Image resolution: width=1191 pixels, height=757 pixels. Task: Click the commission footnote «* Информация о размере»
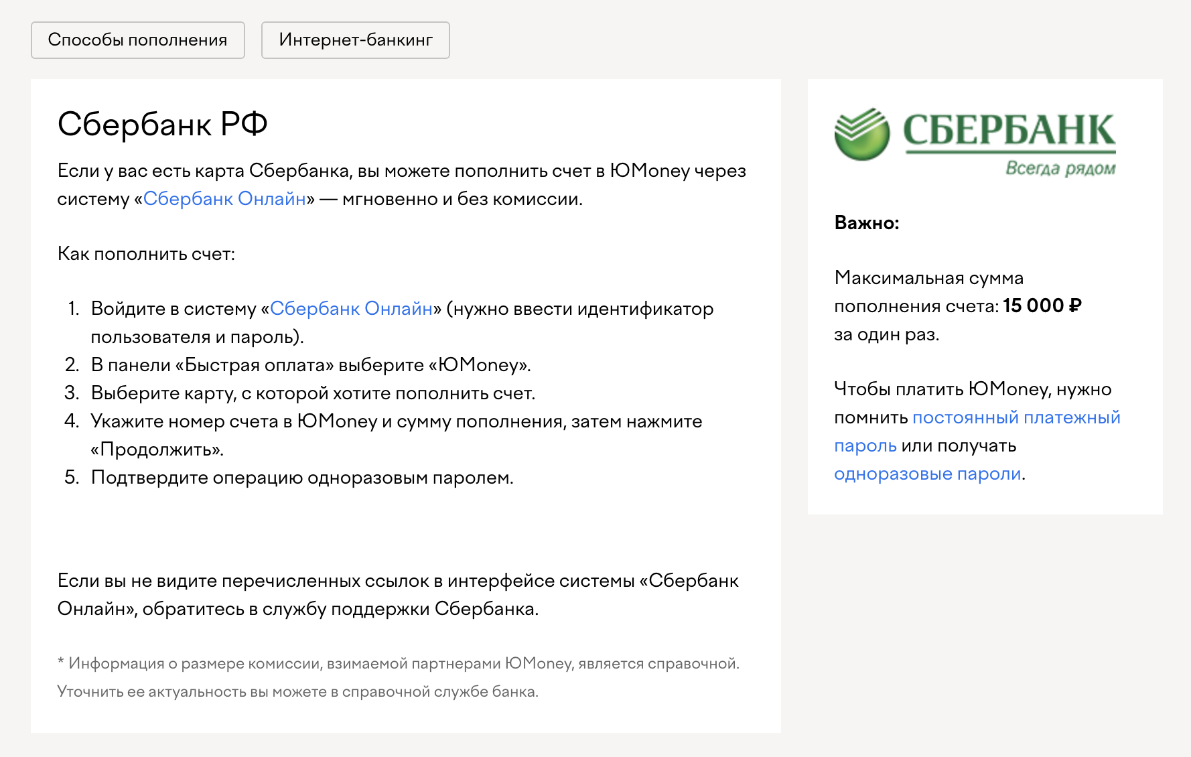coord(399,677)
